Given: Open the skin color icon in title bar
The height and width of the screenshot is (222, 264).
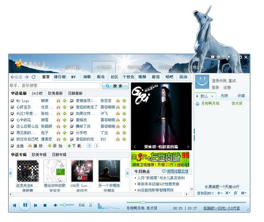Looking at the screenshot, I should tap(218, 57).
